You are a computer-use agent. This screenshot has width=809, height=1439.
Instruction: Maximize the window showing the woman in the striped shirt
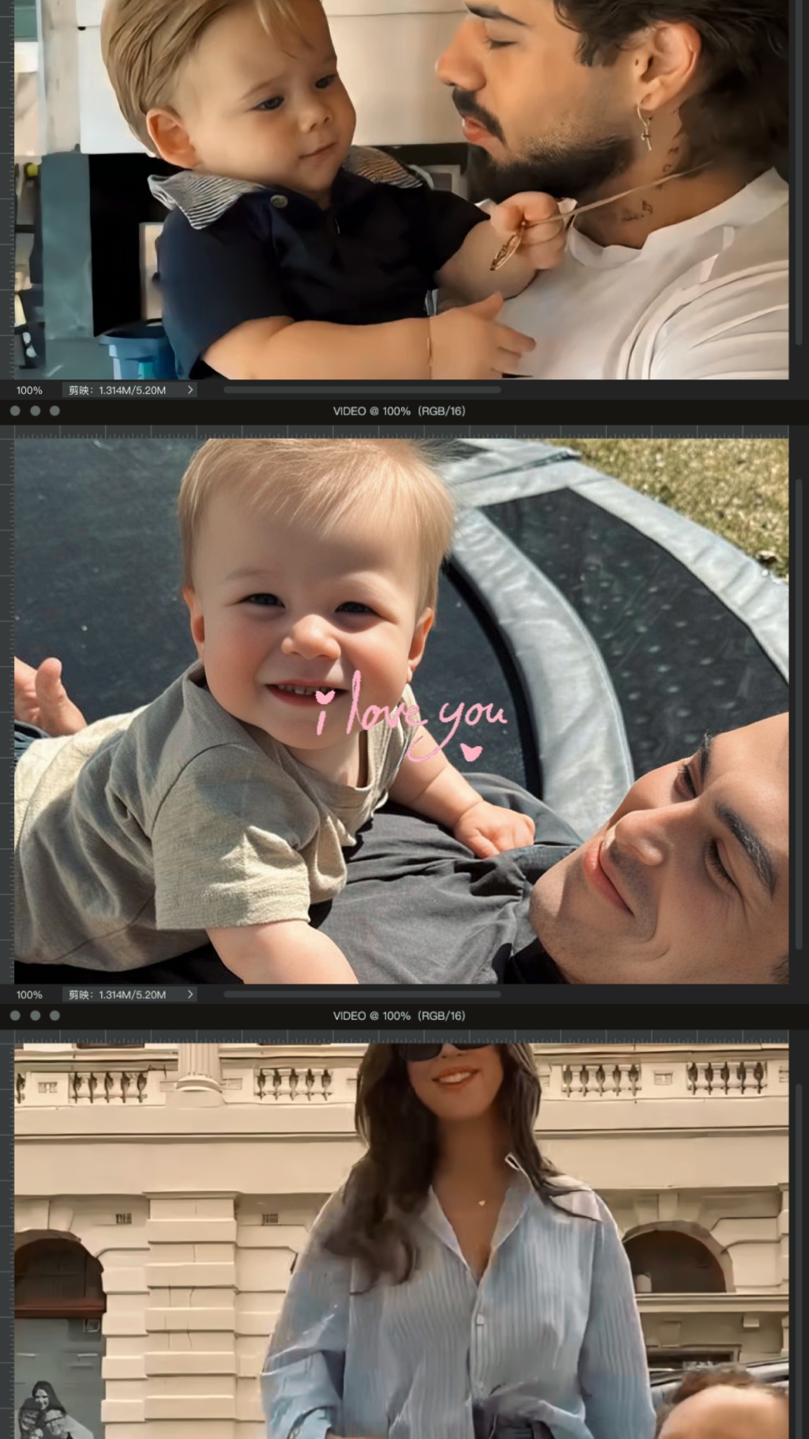click(x=55, y=1015)
